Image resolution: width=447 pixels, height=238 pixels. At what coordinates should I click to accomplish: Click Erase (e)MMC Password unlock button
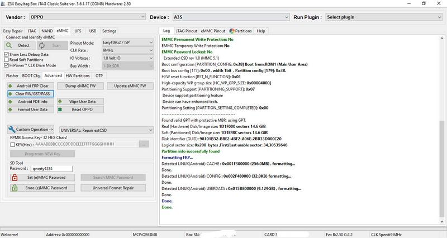(42, 188)
